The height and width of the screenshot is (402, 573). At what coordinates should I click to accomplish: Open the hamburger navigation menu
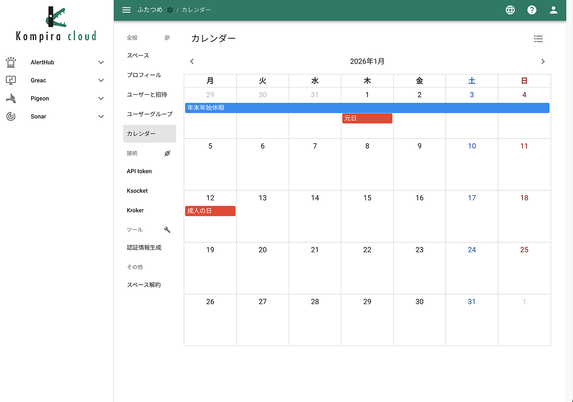click(126, 9)
